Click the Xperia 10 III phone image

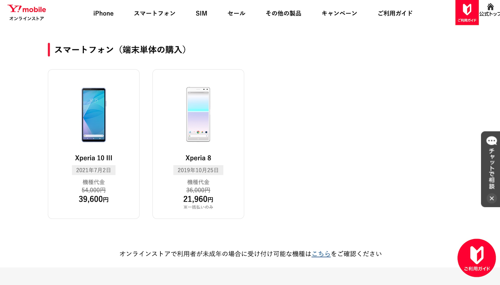[94, 115]
